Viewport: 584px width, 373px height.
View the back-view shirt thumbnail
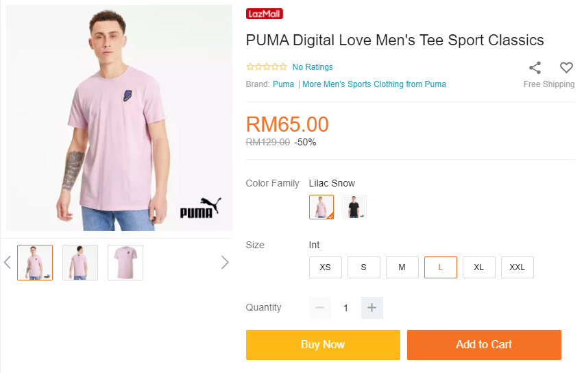pos(80,263)
